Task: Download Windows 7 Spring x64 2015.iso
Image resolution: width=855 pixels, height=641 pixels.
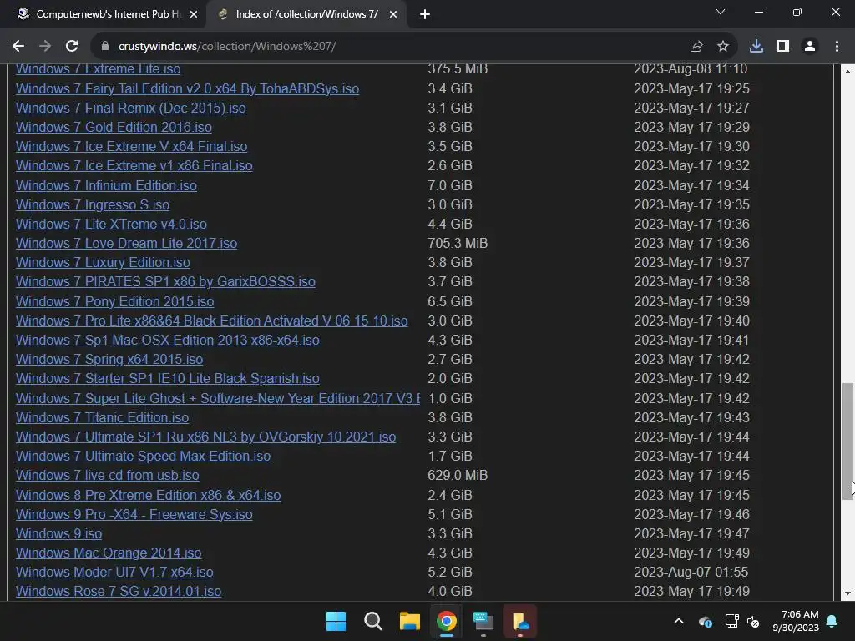Action: [x=109, y=359]
